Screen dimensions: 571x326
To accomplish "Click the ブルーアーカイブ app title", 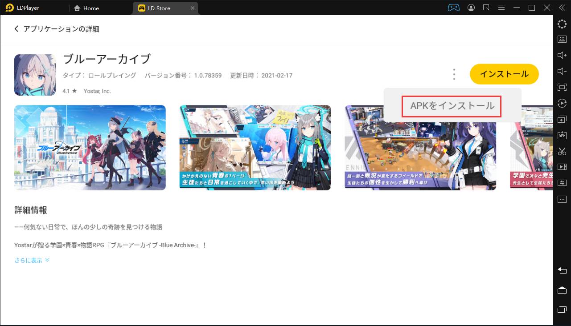I will pos(107,59).
